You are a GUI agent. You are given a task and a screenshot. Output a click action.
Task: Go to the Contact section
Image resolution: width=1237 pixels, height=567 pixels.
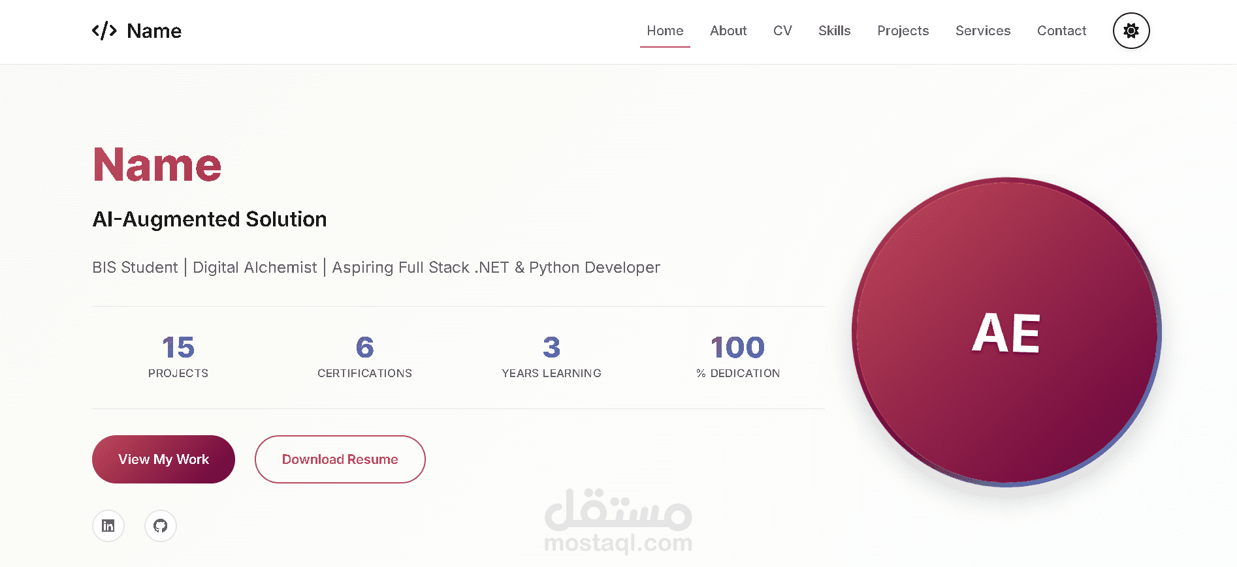[1061, 31]
